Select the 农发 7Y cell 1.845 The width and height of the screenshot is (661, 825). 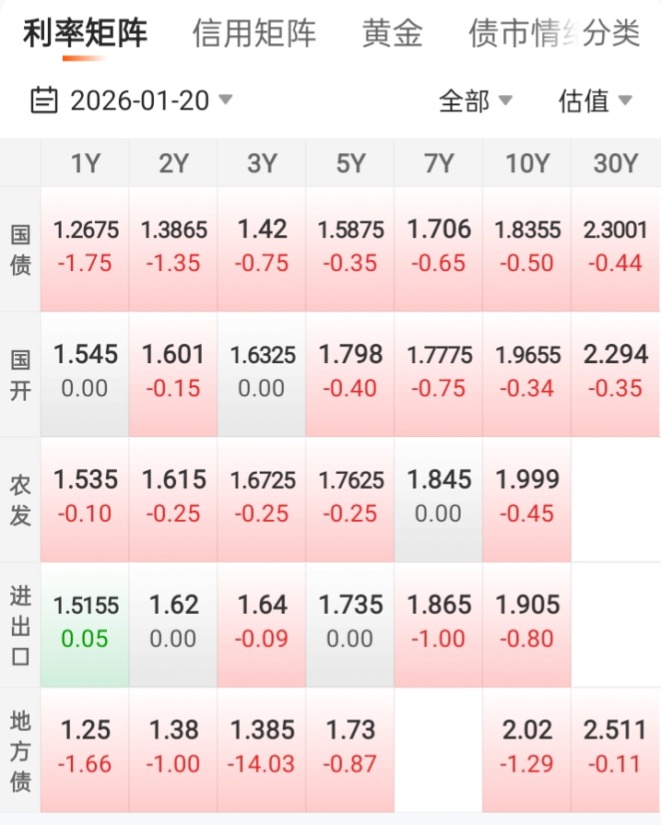(439, 497)
